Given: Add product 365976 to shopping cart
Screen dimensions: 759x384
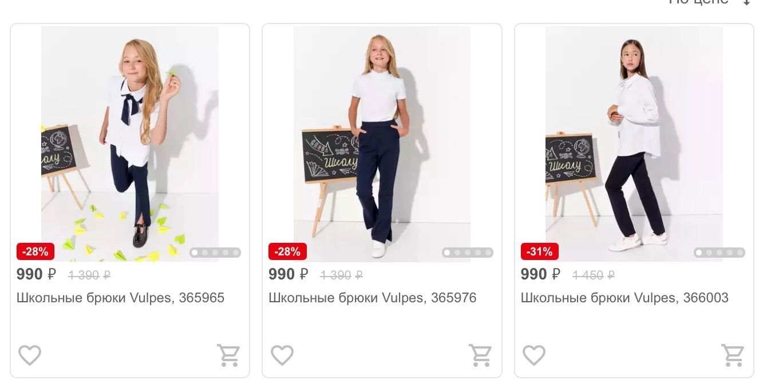Looking at the screenshot, I should click(x=480, y=355).
